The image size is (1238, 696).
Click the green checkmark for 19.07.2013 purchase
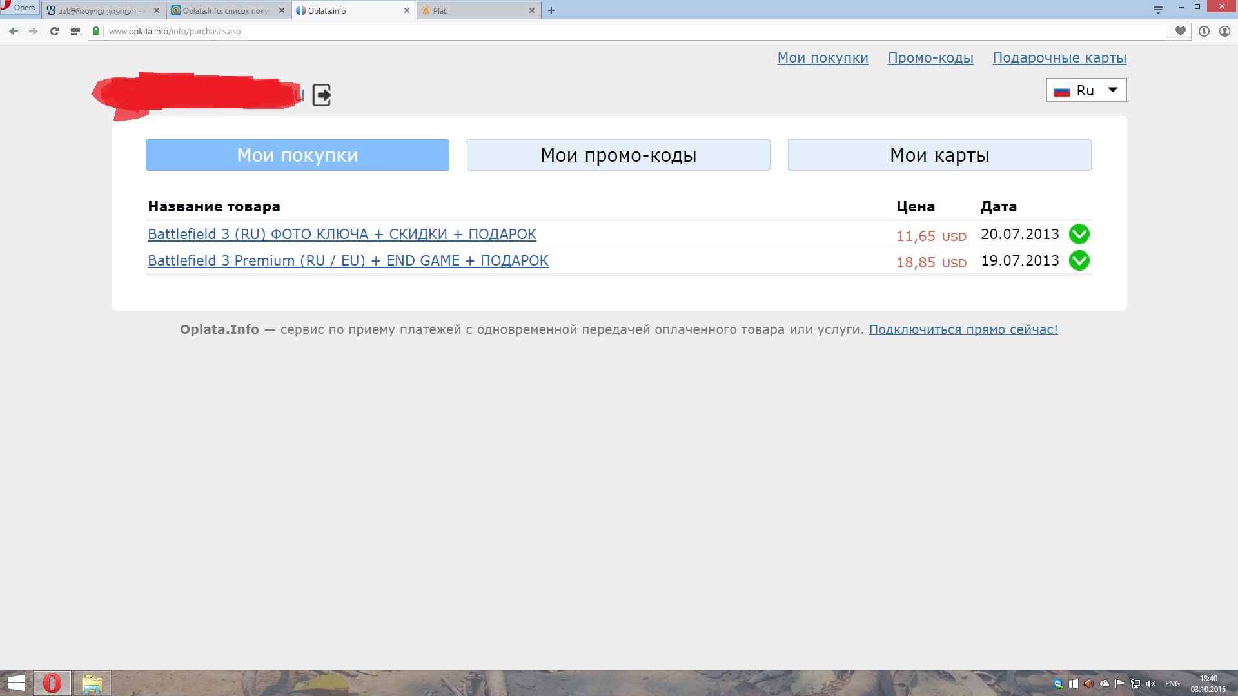(1079, 260)
